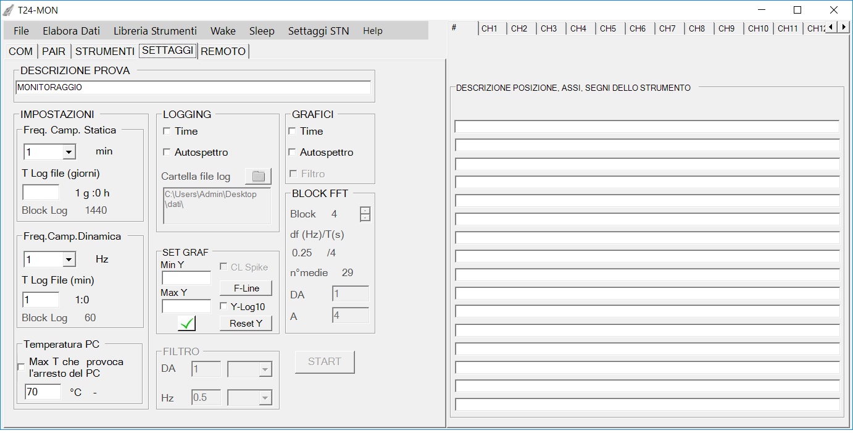Screen dimensions: 853x433
Task: Select the CH3 channel tab
Action: (x=549, y=28)
